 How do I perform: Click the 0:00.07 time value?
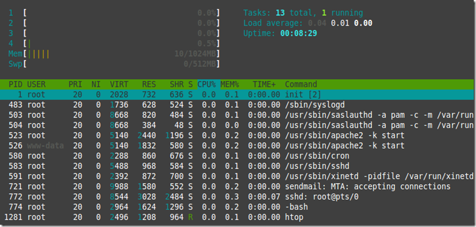click(264, 197)
